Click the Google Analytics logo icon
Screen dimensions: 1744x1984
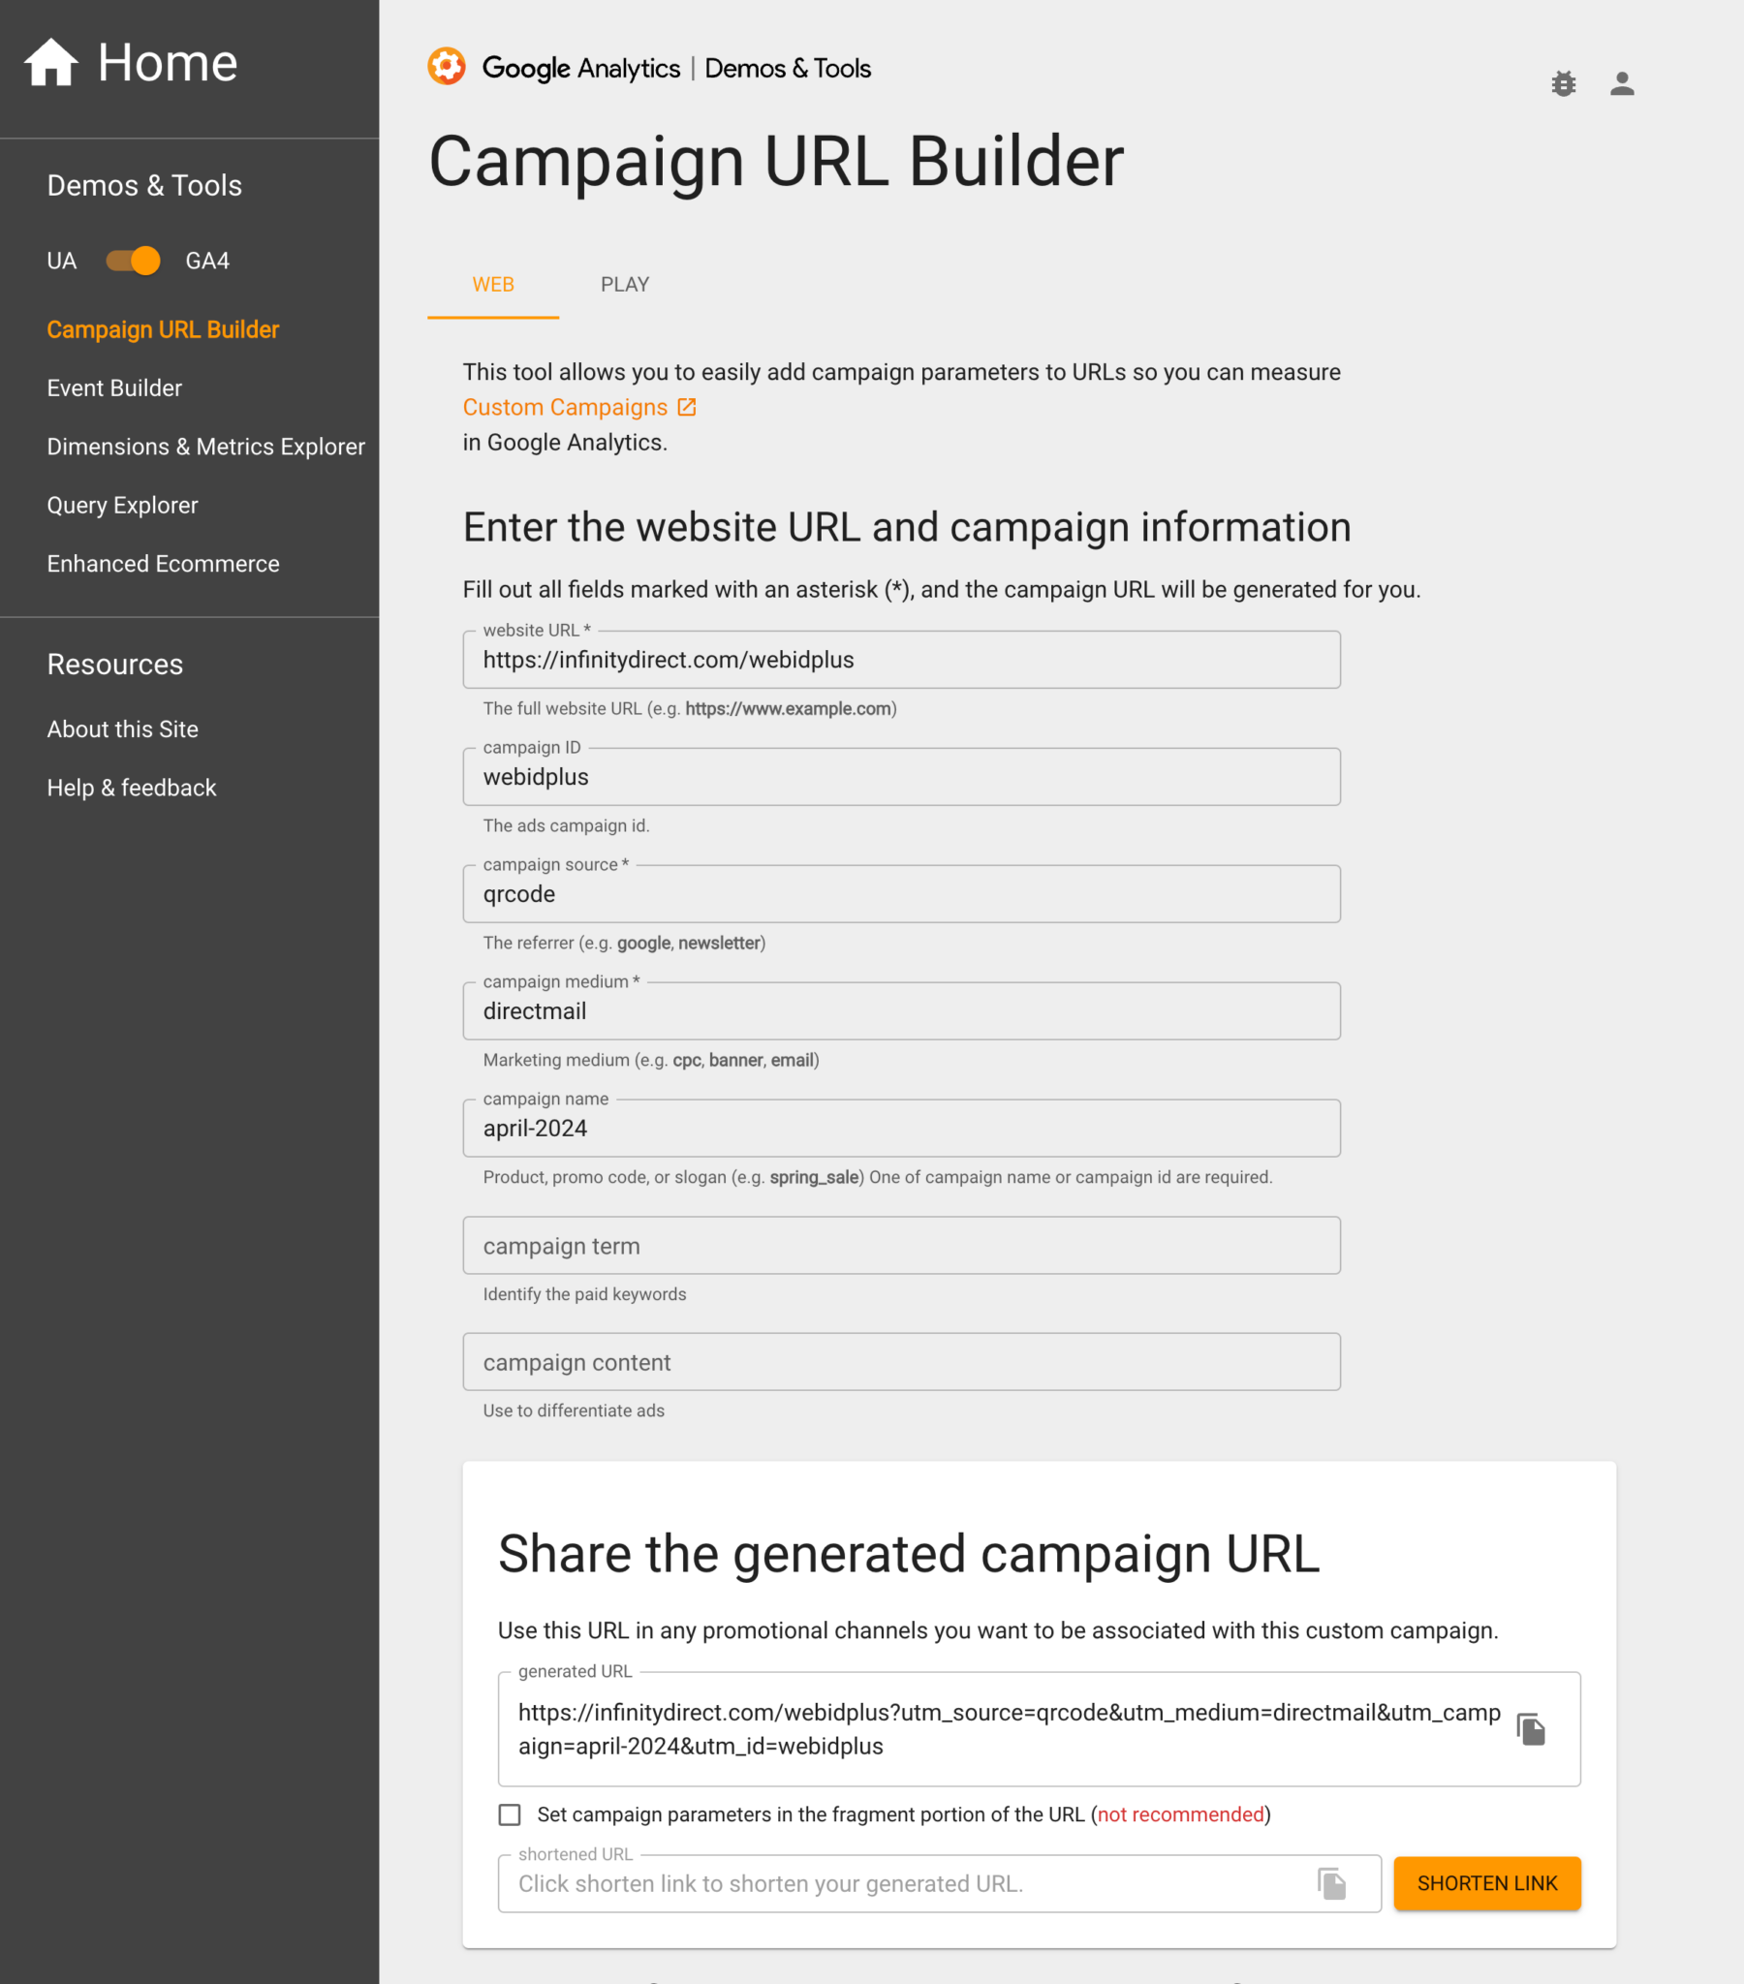(446, 67)
